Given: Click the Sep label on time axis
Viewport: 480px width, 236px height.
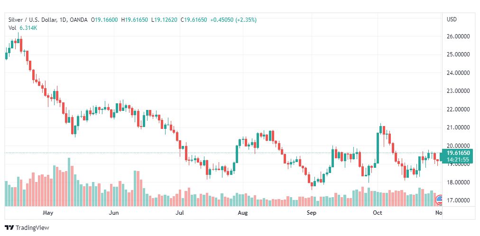Looking at the screenshot, I should pyautogui.click(x=311, y=213).
